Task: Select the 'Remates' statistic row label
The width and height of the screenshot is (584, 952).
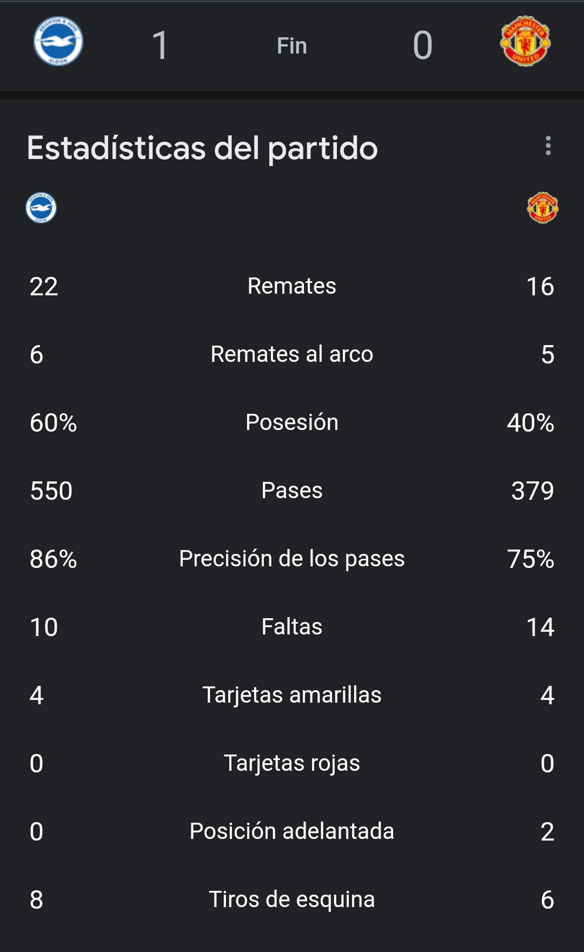Action: pyautogui.click(x=292, y=286)
